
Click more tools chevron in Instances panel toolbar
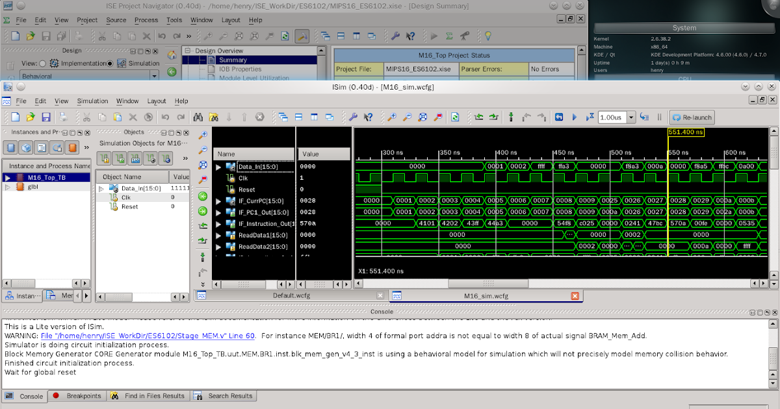click(87, 147)
